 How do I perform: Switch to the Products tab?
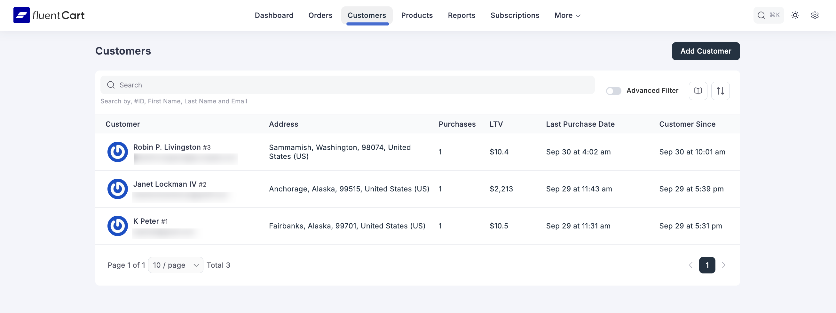click(x=417, y=16)
